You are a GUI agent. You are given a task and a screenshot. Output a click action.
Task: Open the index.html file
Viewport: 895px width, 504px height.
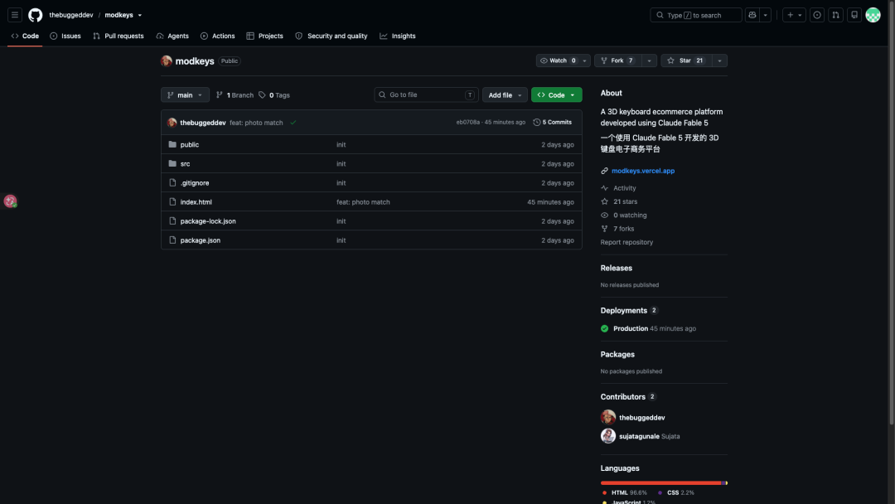pyautogui.click(x=196, y=202)
